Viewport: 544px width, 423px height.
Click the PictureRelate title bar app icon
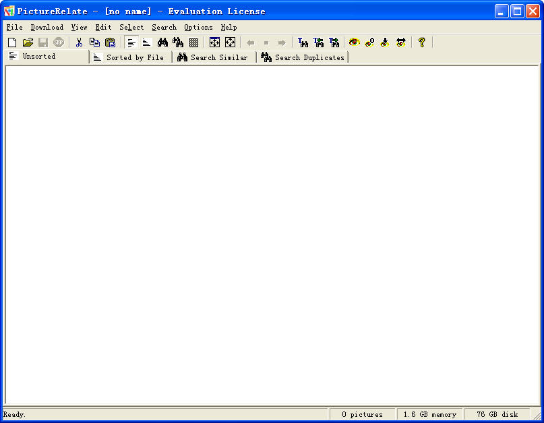pyautogui.click(x=9, y=11)
